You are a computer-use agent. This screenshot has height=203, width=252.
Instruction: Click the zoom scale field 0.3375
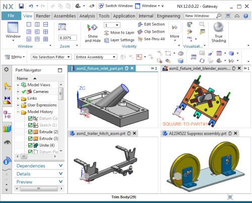coord(68,38)
